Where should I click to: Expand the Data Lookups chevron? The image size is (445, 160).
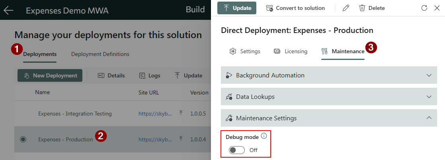(429, 97)
